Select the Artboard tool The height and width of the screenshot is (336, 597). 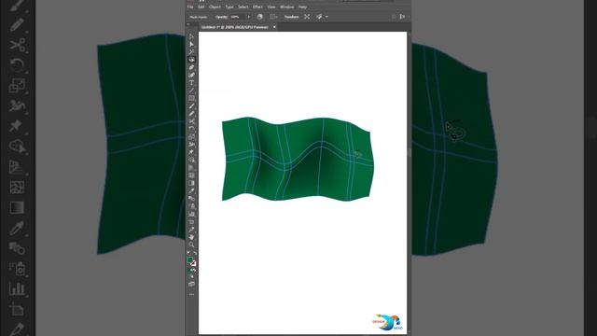pos(191,222)
